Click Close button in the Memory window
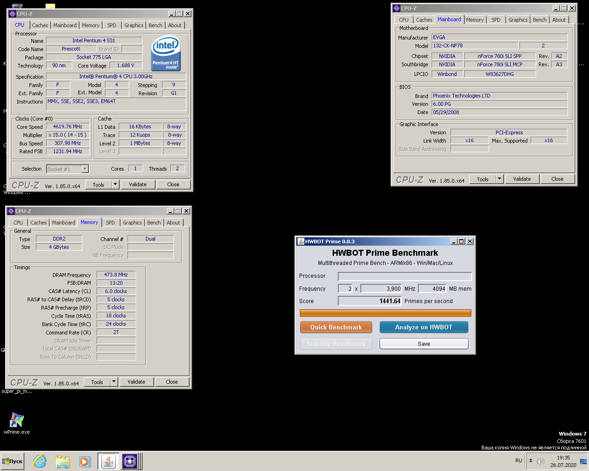The height and width of the screenshot is (471, 589). click(172, 382)
